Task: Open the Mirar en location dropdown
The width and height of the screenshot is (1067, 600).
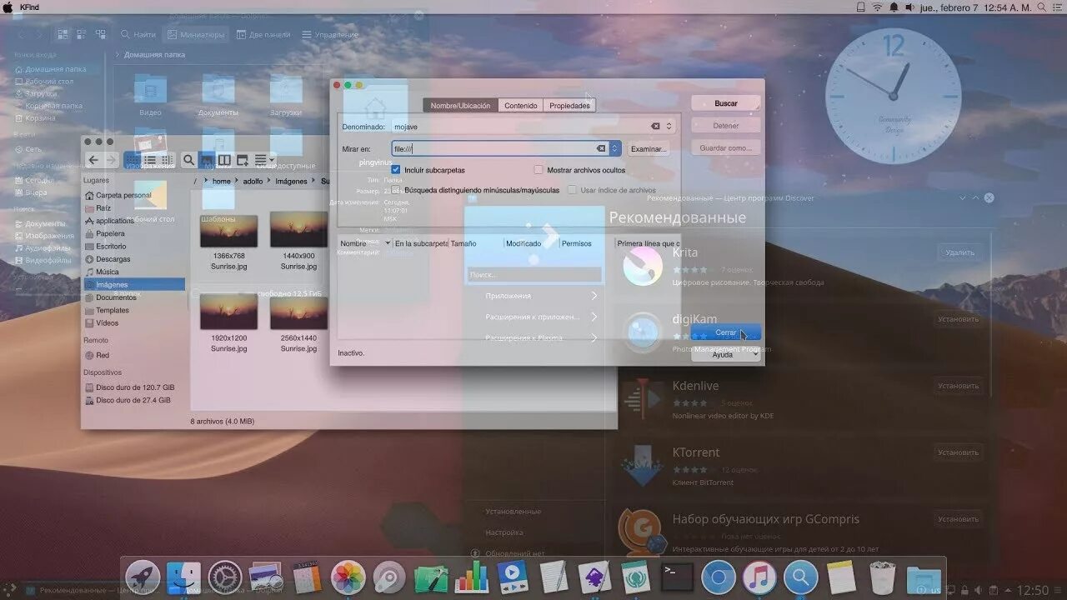Action: click(x=614, y=147)
